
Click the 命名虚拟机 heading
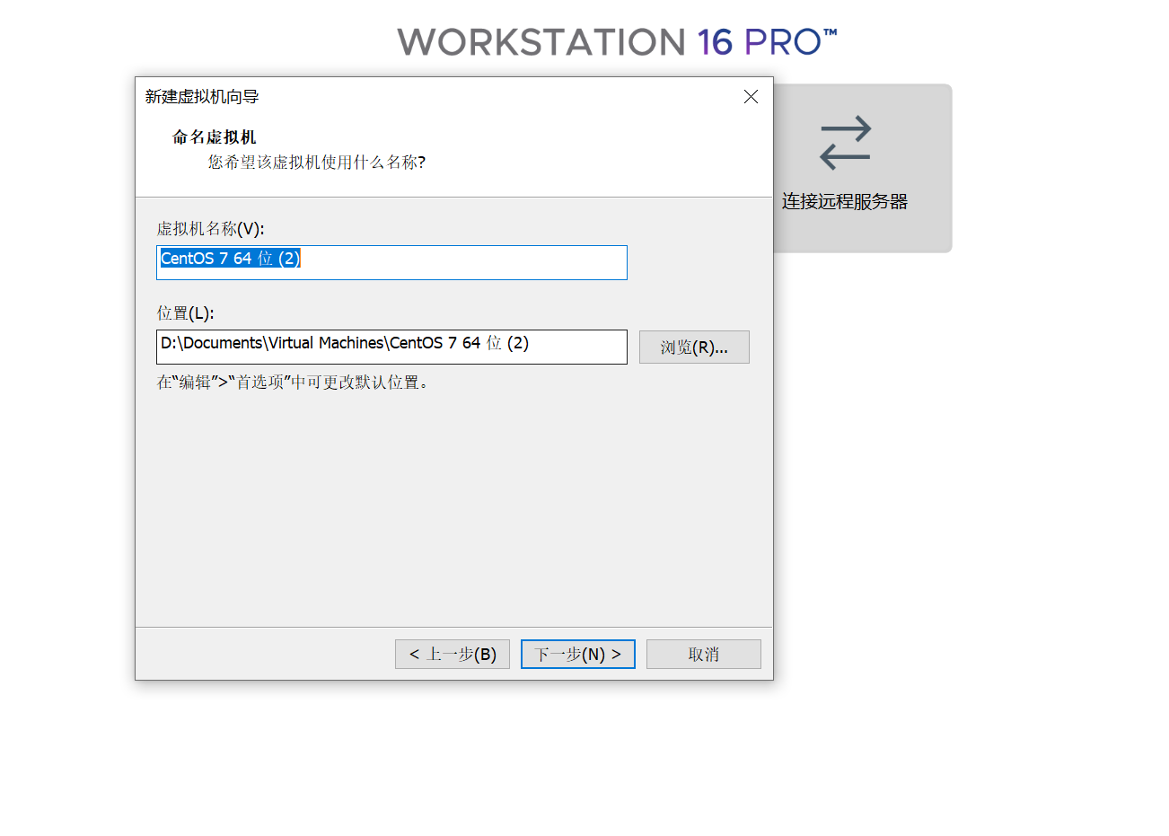(x=215, y=137)
